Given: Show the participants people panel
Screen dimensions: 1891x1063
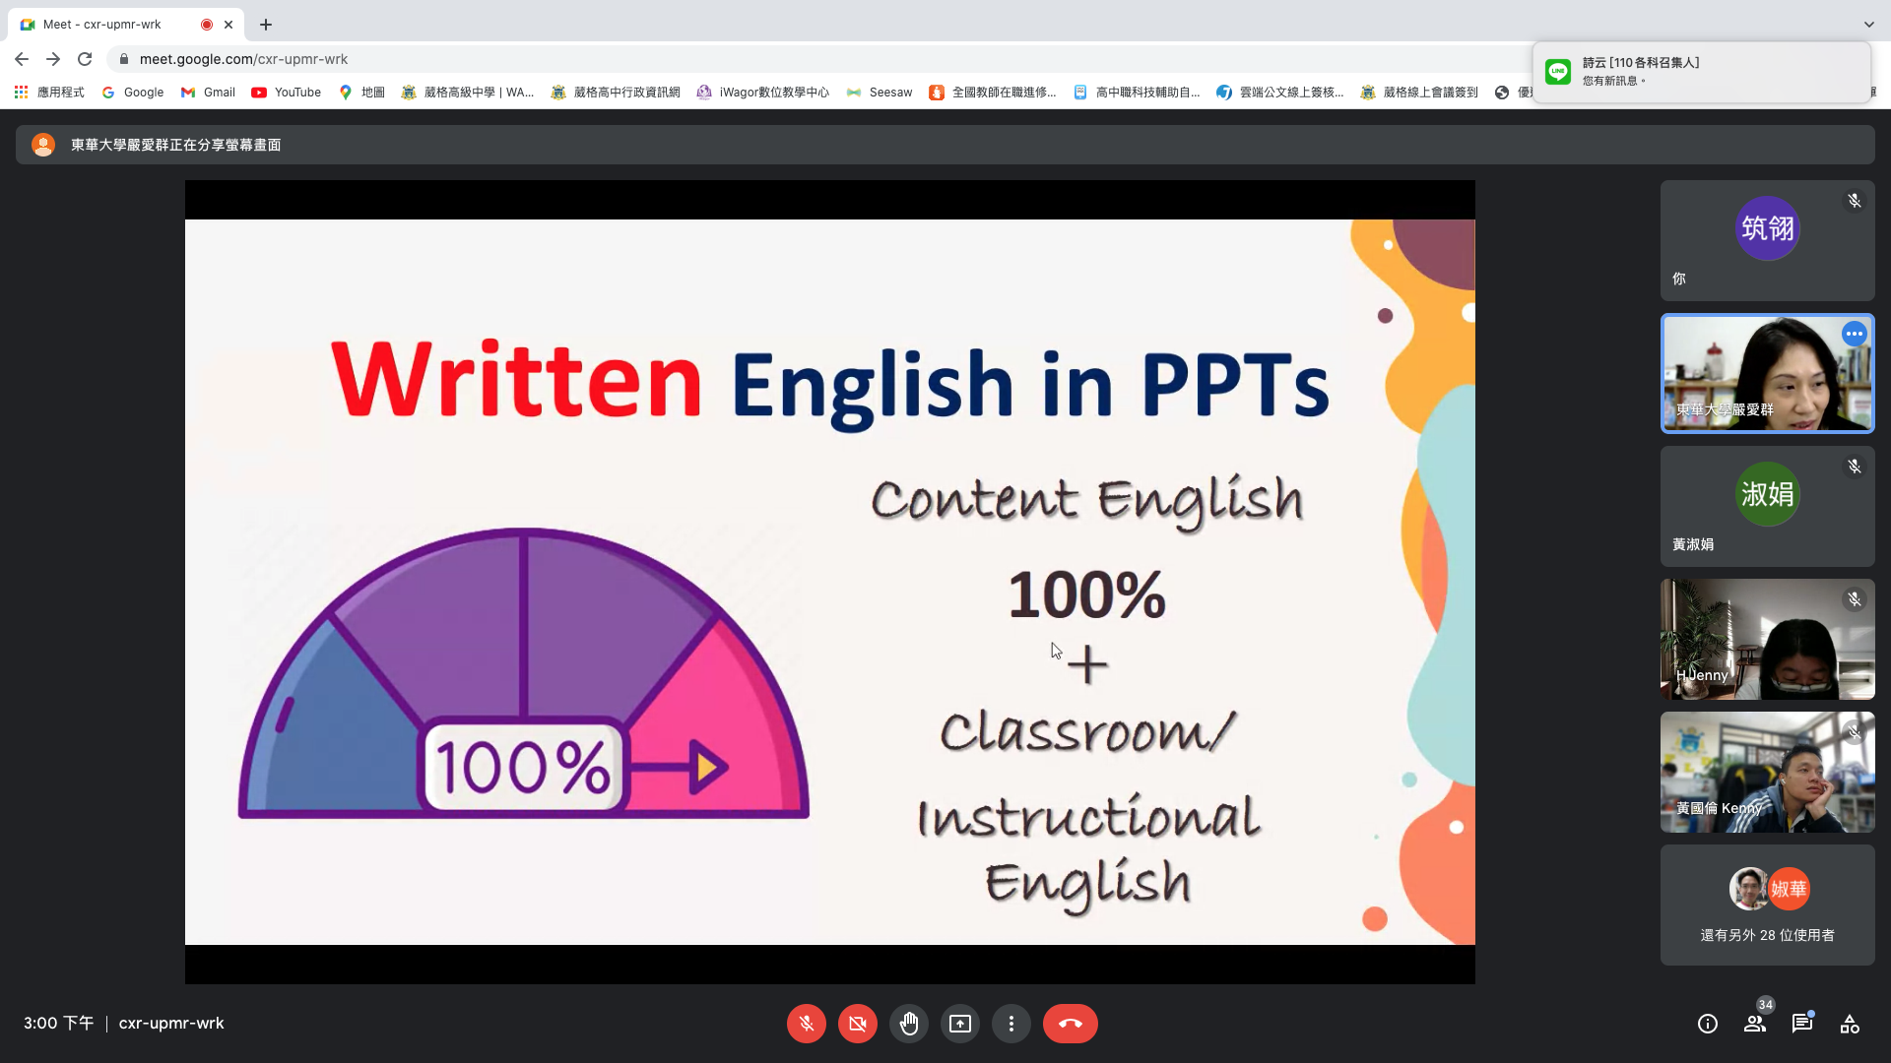Looking at the screenshot, I should click(x=1754, y=1024).
